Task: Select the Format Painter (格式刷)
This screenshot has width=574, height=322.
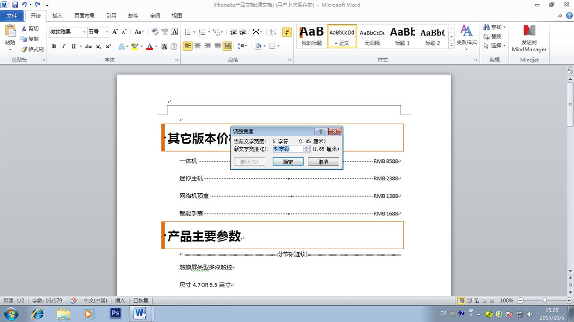Action: click(x=32, y=49)
